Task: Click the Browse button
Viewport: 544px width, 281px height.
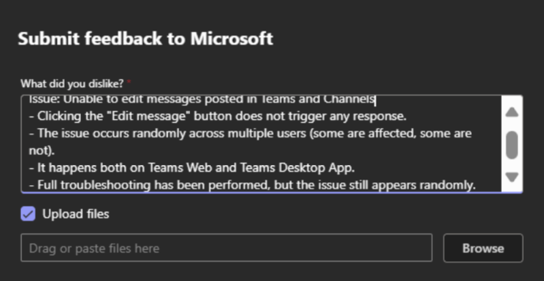Action: [483, 248]
